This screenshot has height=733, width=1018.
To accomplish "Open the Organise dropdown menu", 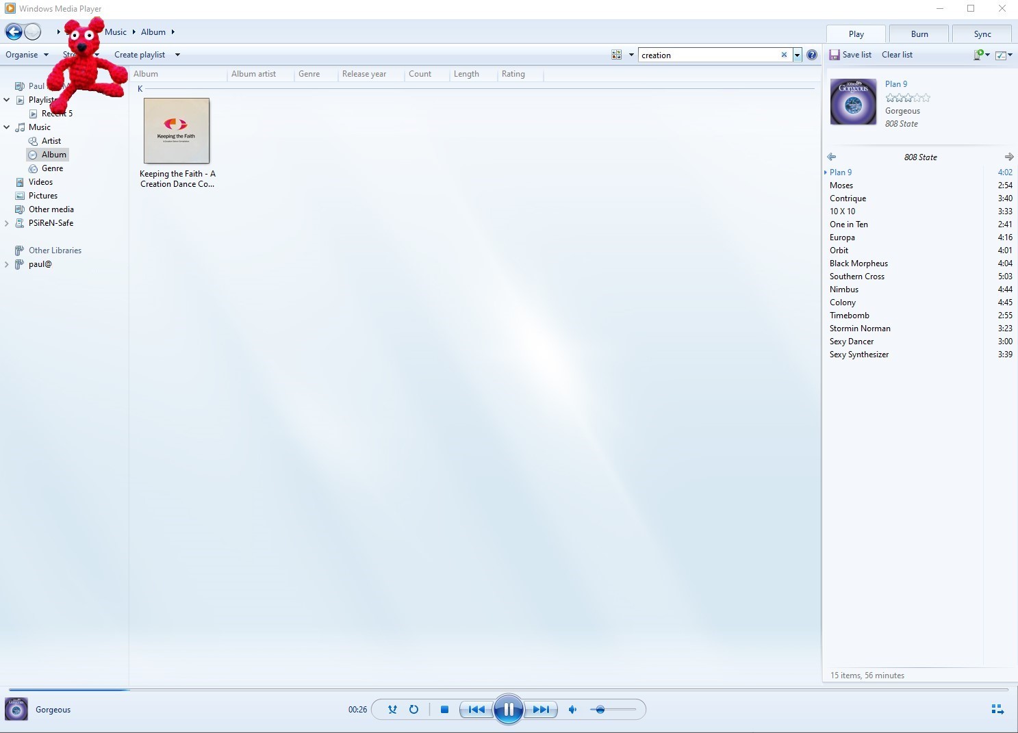I will (x=27, y=55).
